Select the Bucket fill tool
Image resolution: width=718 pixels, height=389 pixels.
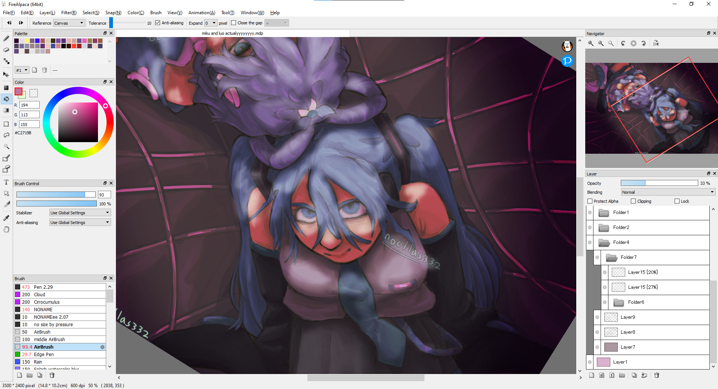(6, 99)
